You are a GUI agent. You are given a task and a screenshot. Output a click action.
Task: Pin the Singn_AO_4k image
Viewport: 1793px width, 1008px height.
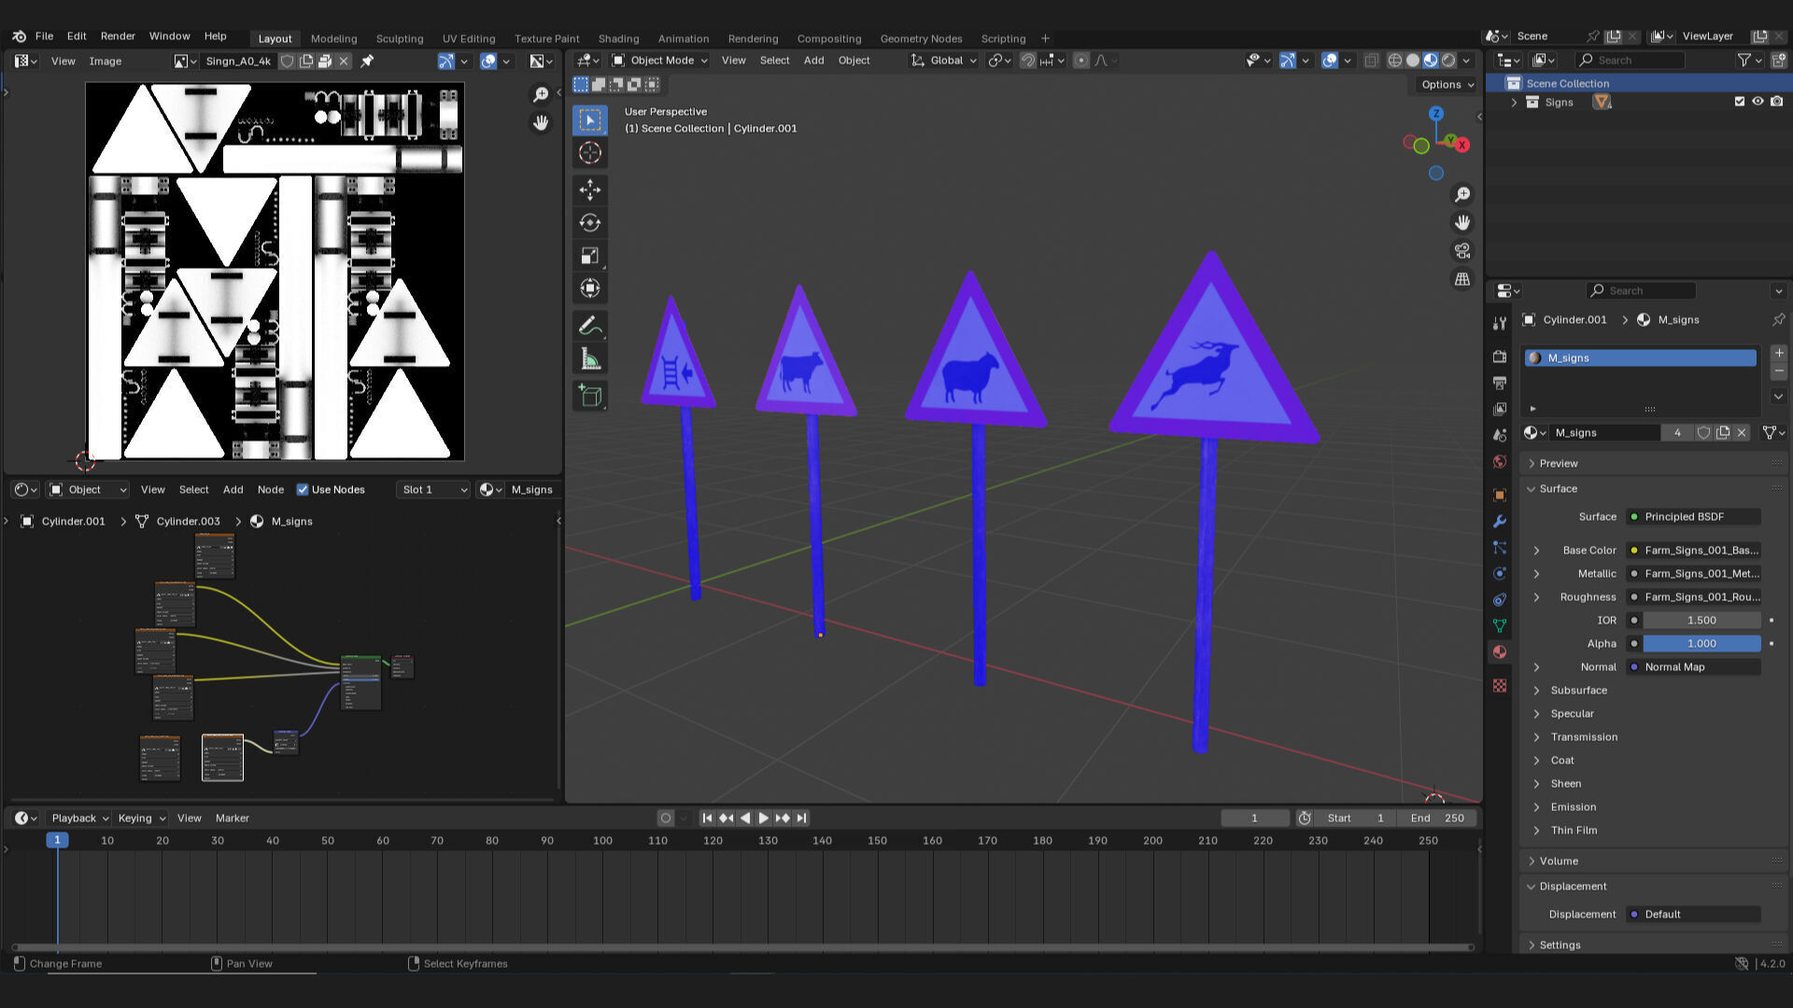pyautogui.click(x=367, y=62)
